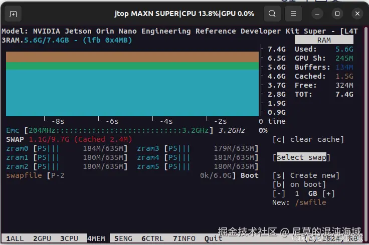This screenshot has height=245, width=369.
Task: Click the zram0 swap row
Action: [67, 148]
